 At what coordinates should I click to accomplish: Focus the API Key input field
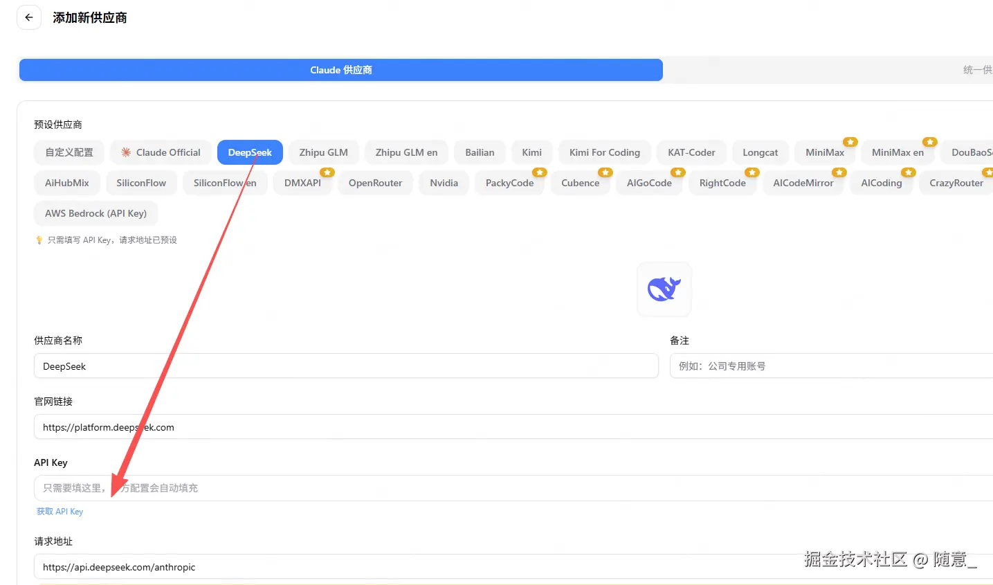[513, 488]
